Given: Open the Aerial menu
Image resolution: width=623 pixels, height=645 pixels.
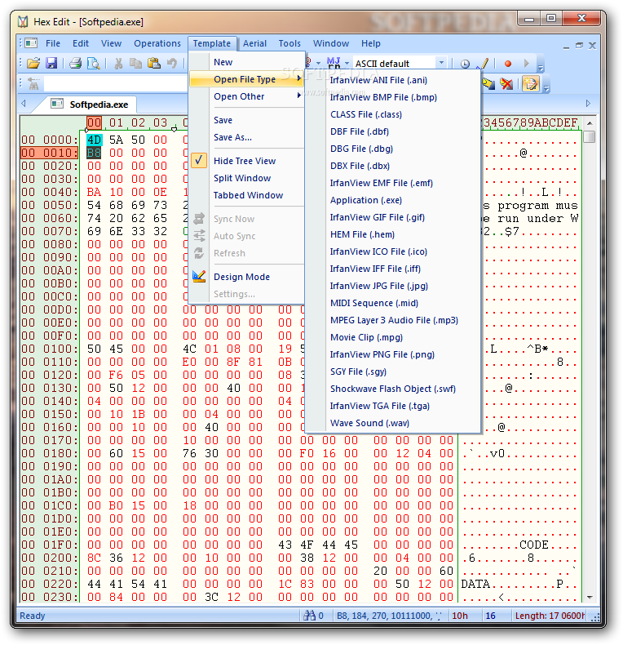Looking at the screenshot, I should point(254,43).
